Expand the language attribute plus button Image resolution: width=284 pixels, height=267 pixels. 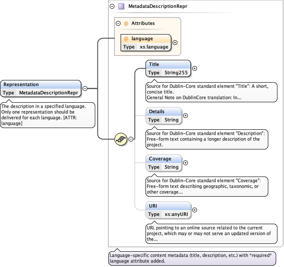[175, 43]
